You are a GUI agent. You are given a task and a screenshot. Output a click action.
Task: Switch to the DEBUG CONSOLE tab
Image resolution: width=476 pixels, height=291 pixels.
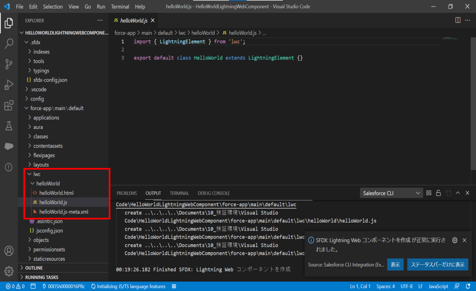[x=213, y=193]
